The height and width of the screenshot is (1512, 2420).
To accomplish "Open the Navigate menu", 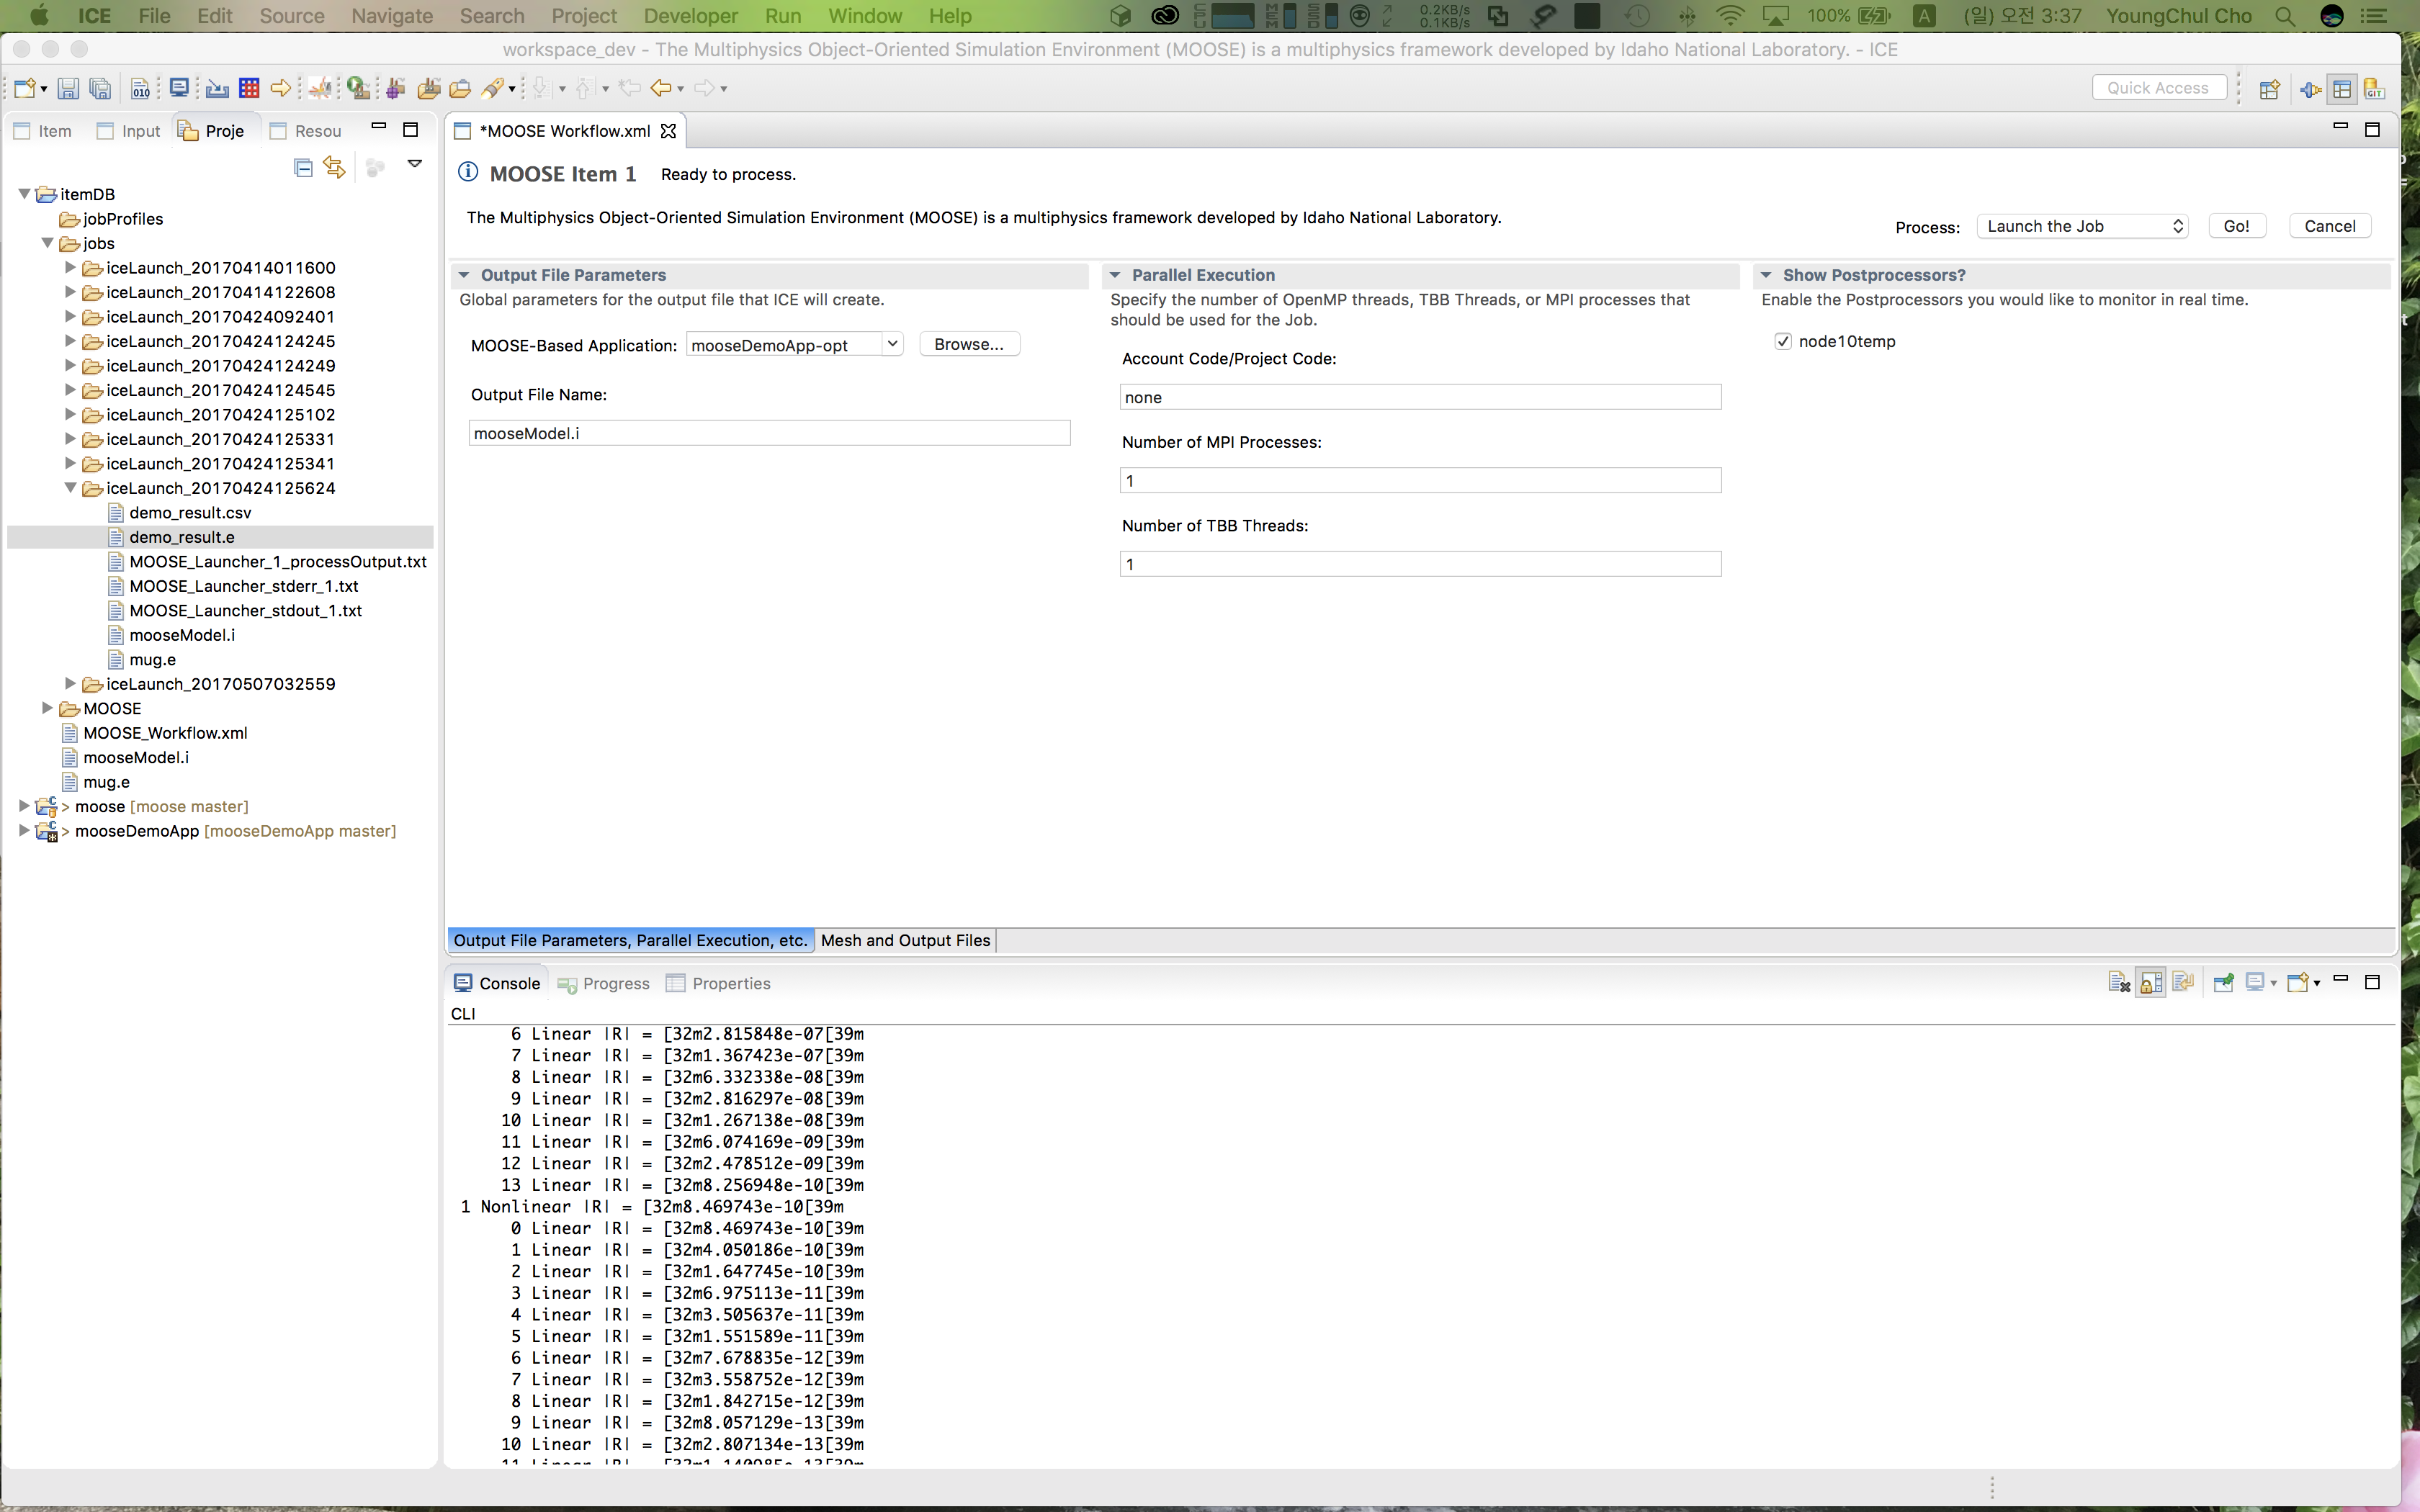I will pos(392,16).
